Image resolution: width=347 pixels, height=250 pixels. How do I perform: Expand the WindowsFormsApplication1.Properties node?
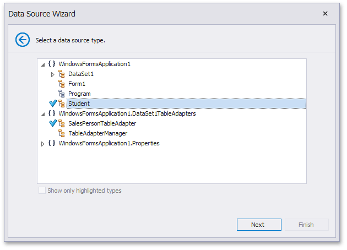(x=44, y=143)
